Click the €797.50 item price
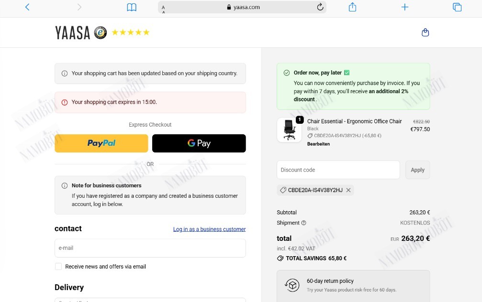This screenshot has height=302, width=482. tap(420, 129)
